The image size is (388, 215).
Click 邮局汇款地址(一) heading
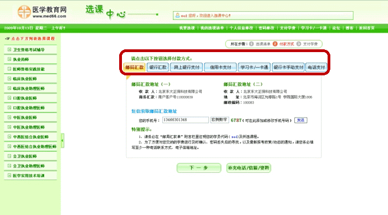151,84
